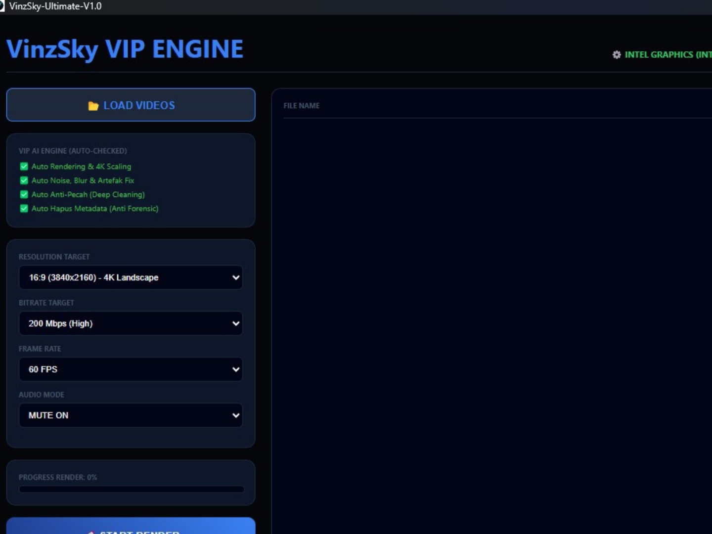Toggle Auto Hapus Metadata checkbox

point(24,208)
